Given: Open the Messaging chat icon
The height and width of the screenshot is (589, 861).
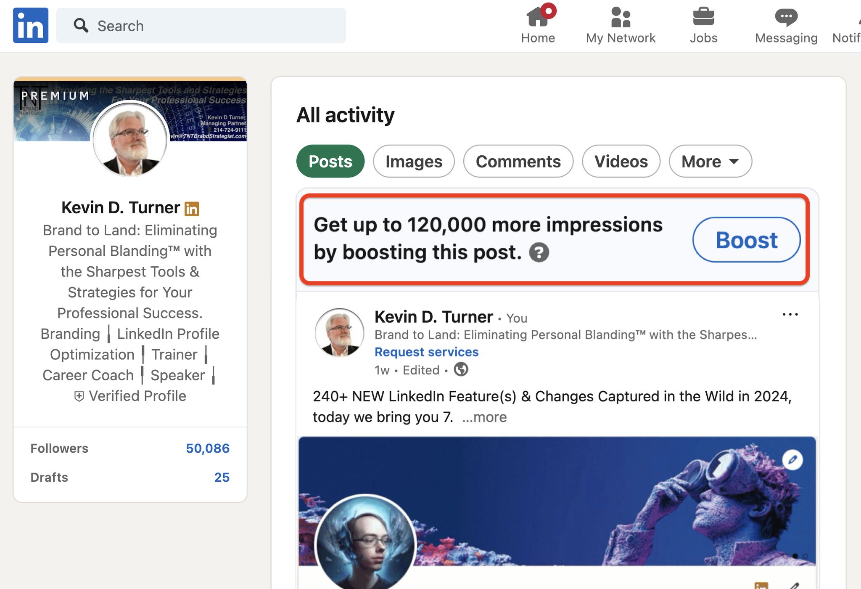Looking at the screenshot, I should coord(786,18).
